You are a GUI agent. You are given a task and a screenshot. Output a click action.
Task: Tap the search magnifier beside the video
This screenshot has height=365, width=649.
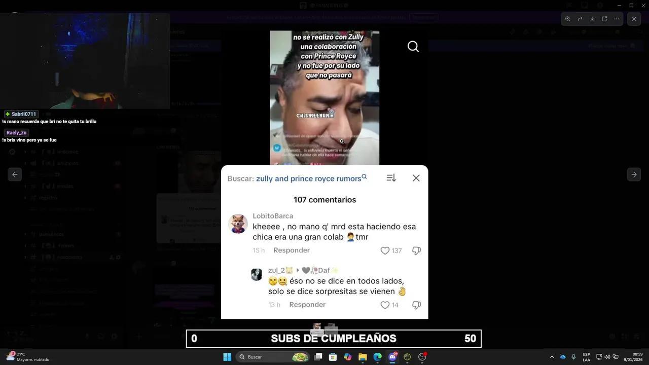click(413, 47)
